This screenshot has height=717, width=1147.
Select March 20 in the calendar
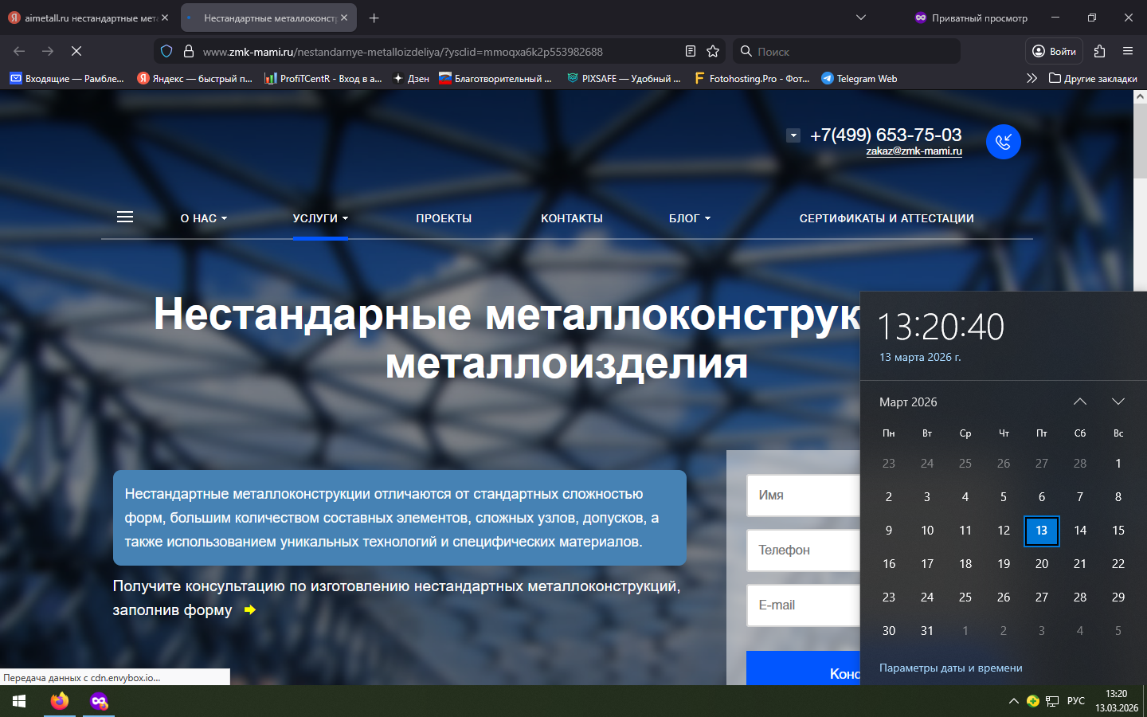pyautogui.click(x=1041, y=564)
